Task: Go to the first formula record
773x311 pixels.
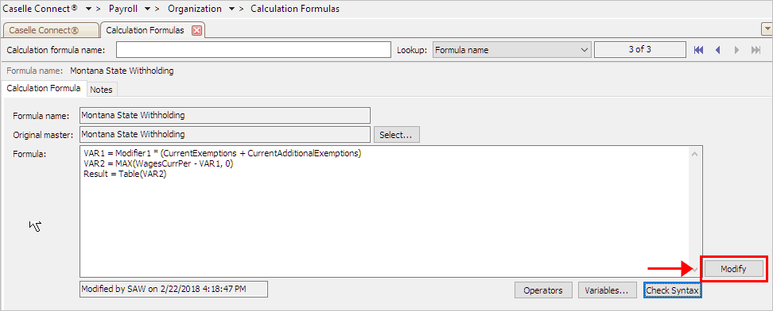Action: (x=698, y=50)
